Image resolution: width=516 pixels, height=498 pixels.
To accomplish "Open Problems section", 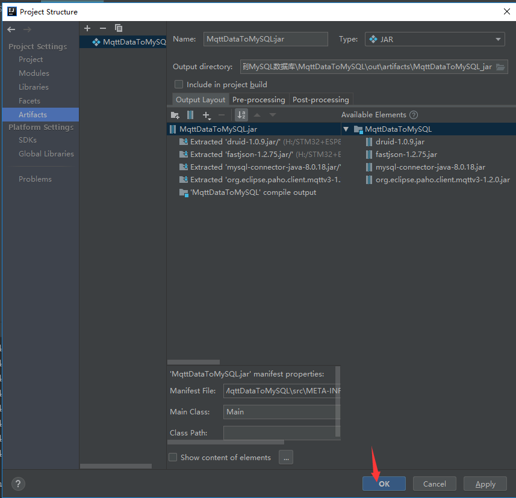I will click(35, 179).
